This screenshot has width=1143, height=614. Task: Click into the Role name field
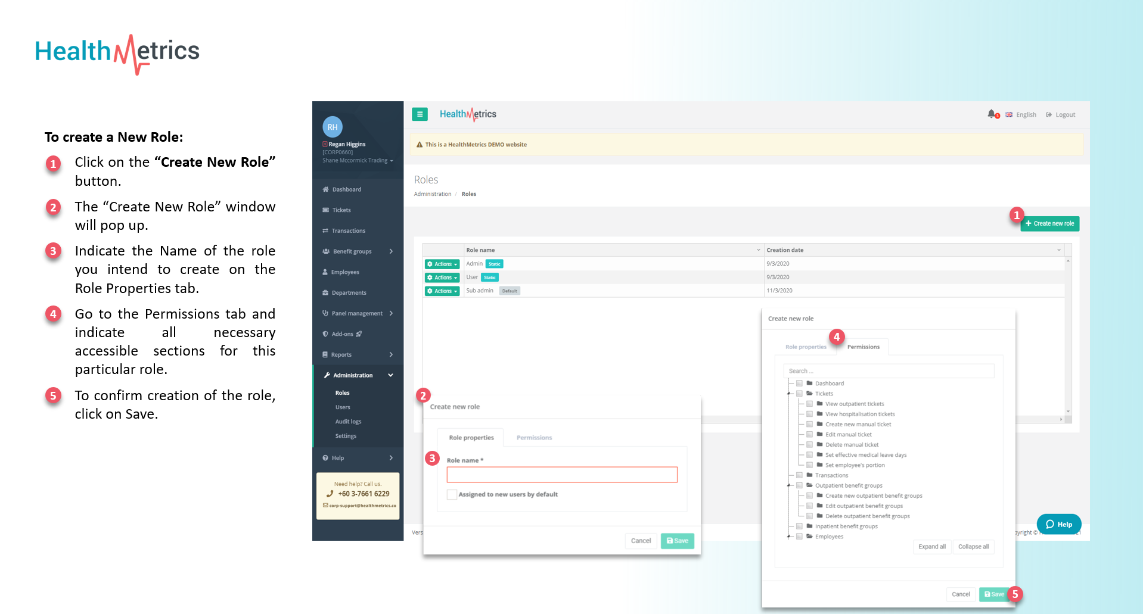tap(562, 475)
